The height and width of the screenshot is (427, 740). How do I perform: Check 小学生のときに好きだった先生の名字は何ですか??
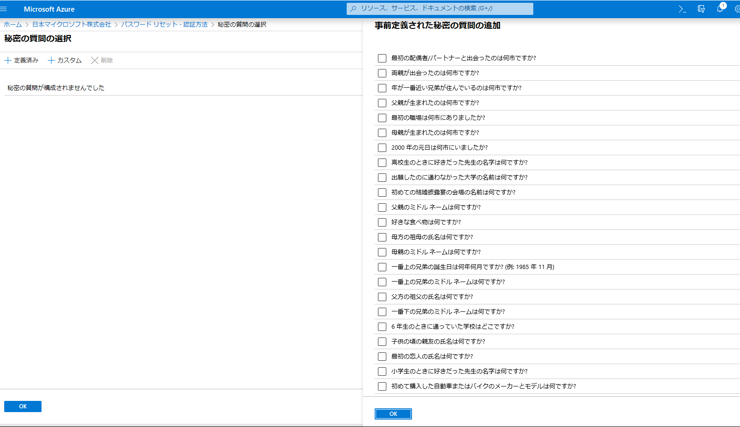382,372
